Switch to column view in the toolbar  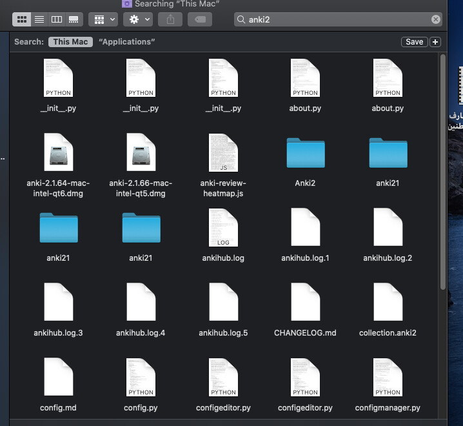57,19
